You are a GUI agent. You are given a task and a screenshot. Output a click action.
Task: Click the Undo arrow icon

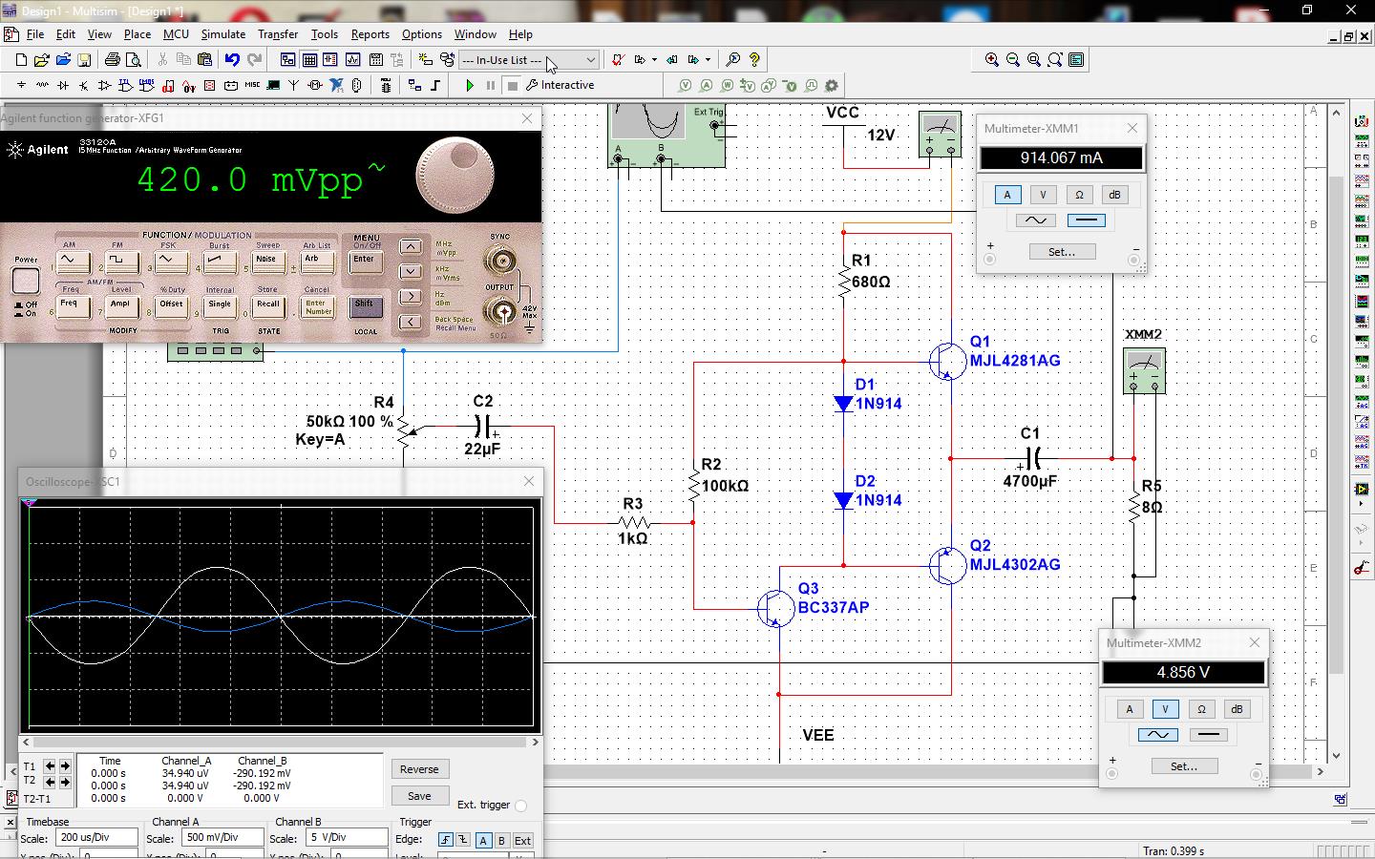[232, 59]
